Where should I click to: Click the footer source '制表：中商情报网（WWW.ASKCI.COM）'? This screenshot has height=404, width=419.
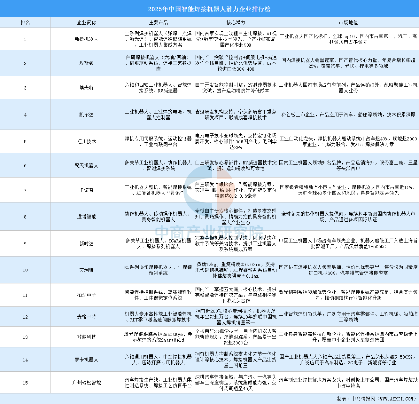coord(377,399)
